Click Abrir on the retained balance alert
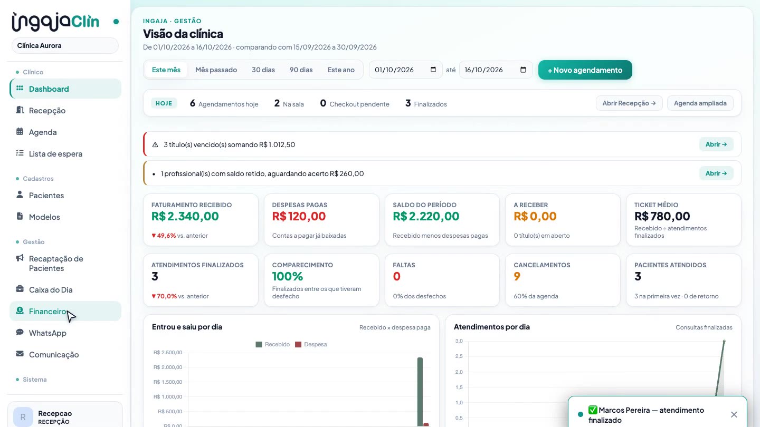The image size is (760, 427). pyautogui.click(x=716, y=173)
